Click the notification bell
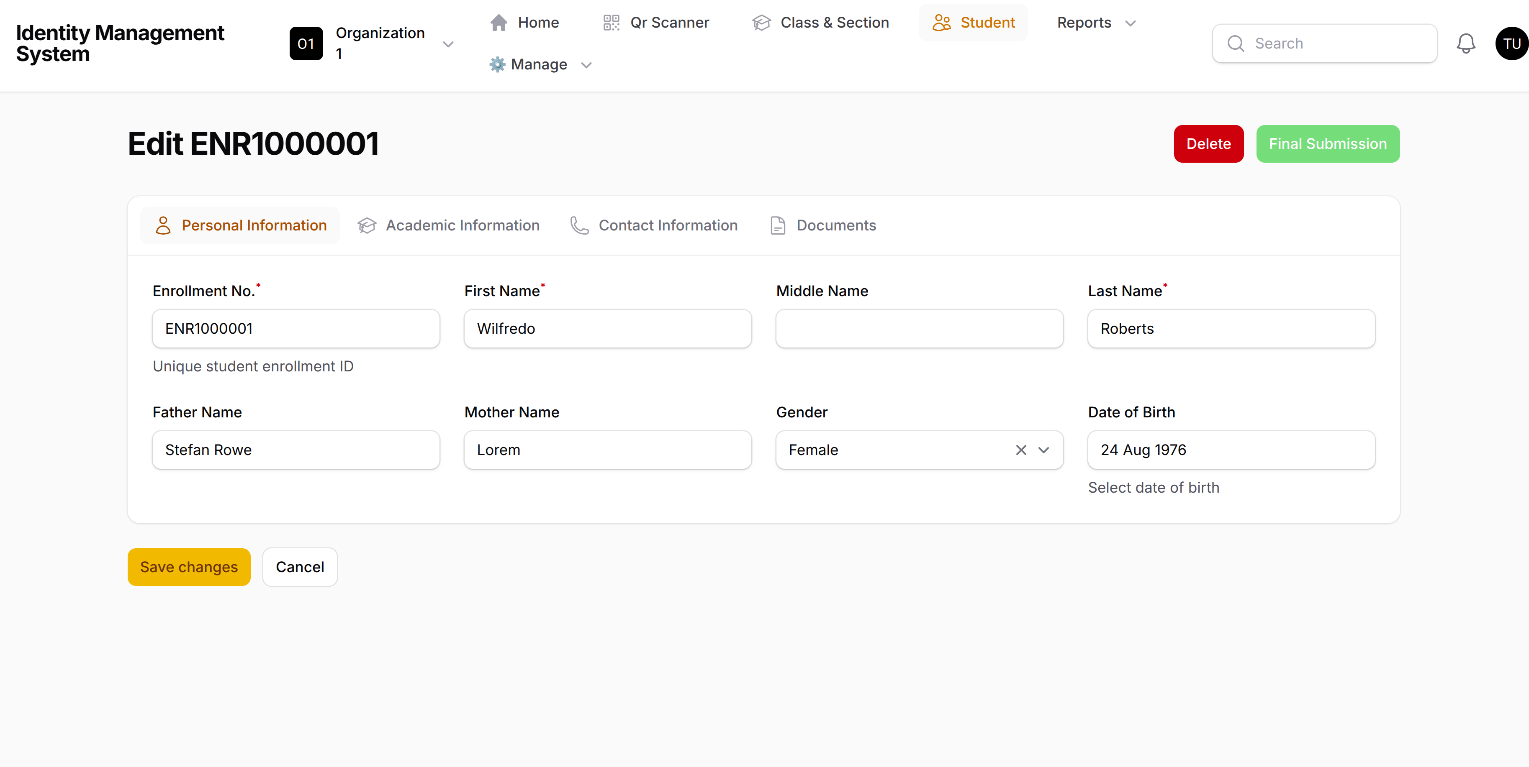 pos(1466,43)
